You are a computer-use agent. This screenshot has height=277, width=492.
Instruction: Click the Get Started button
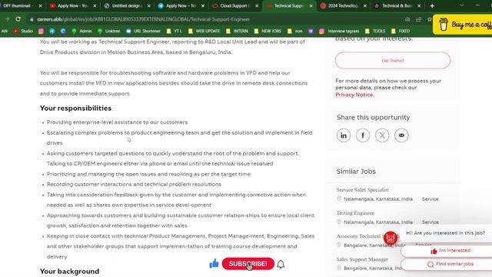coord(393,60)
